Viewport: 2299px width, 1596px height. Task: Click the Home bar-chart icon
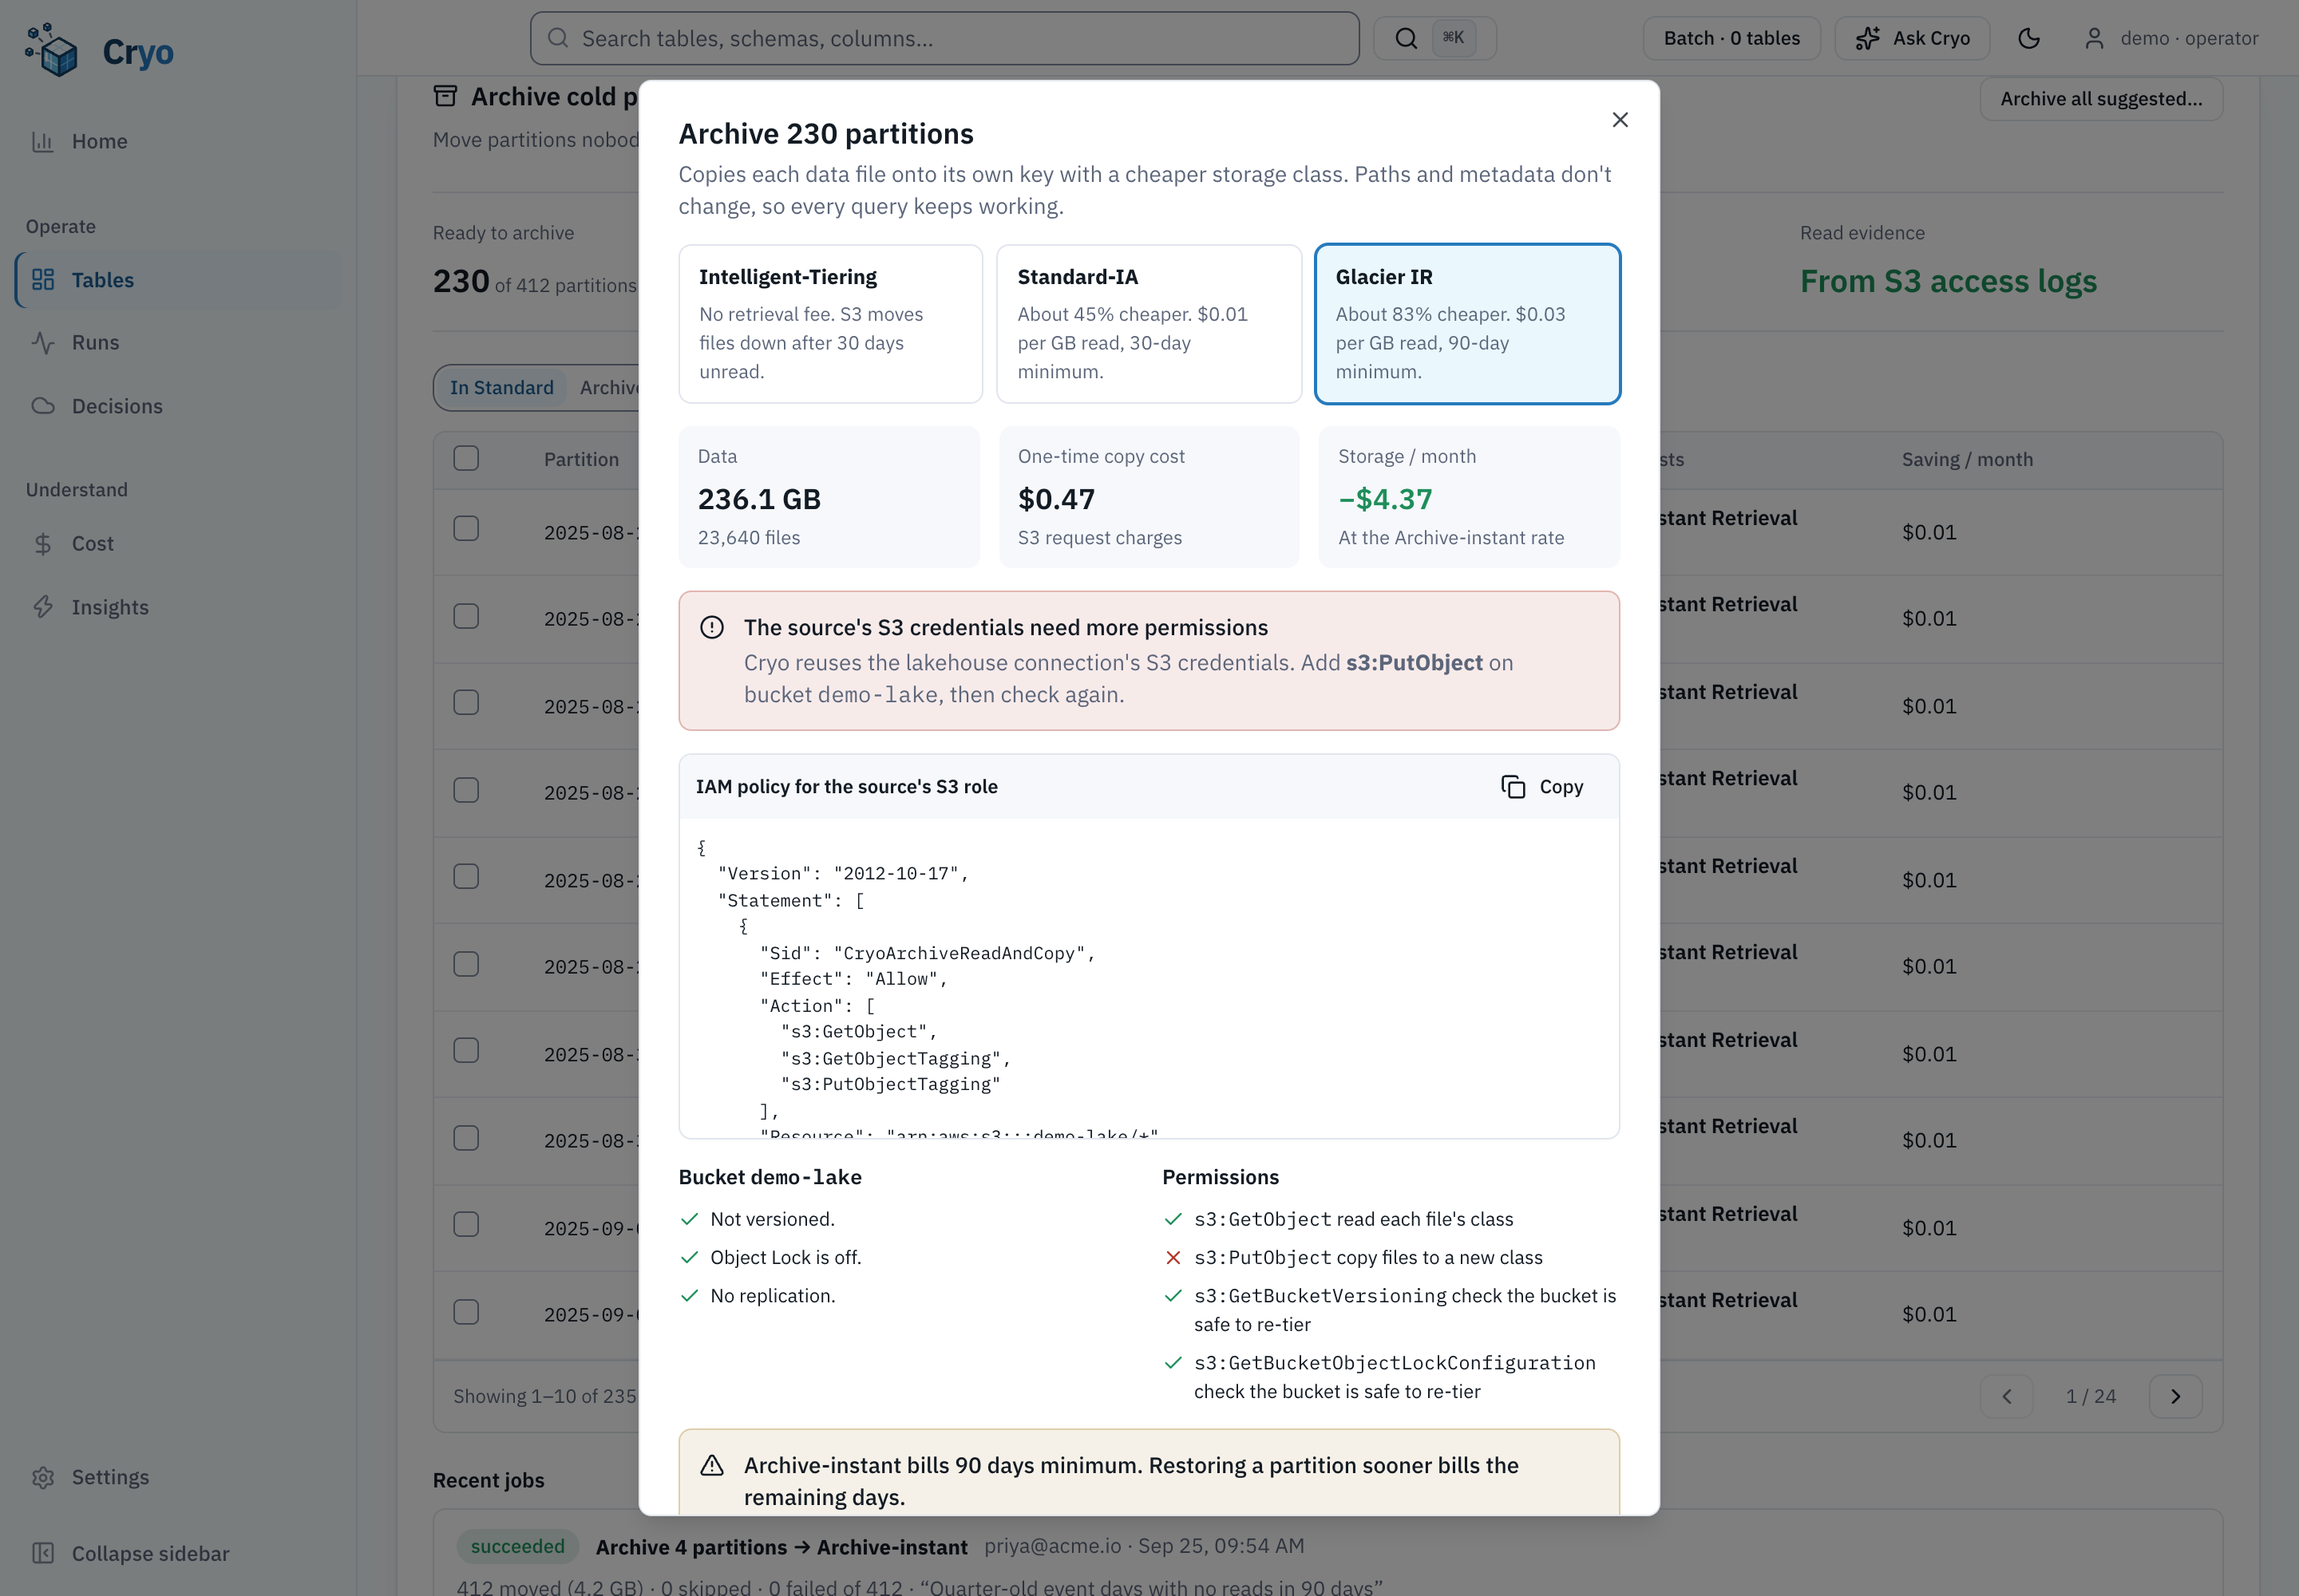(x=43, y=141)
